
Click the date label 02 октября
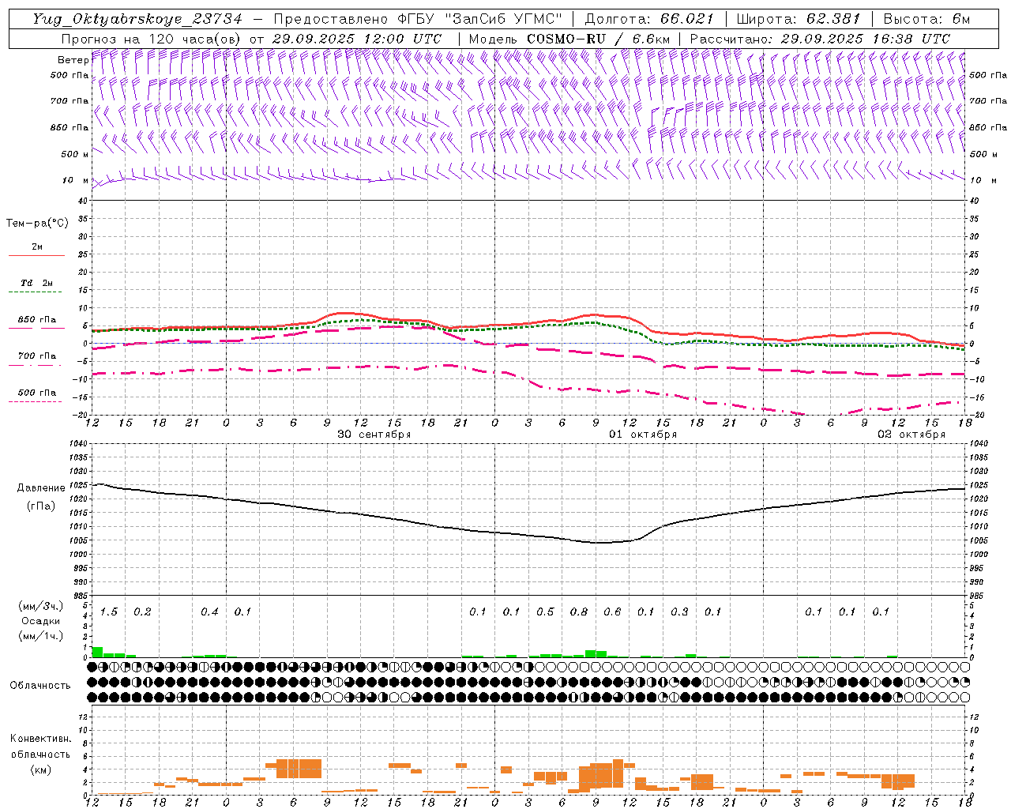911,435
